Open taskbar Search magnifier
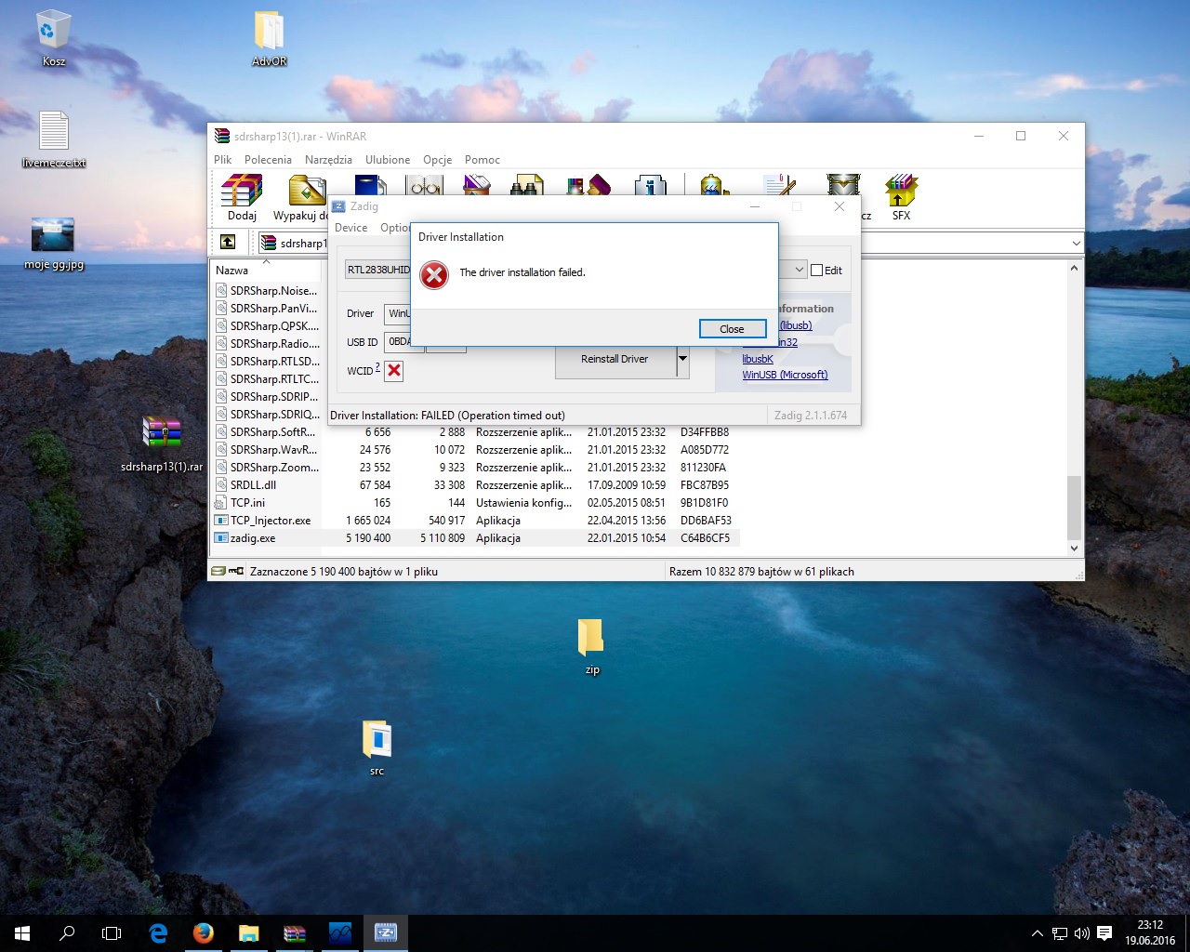This screenshot has width=1190, height=952. [67, 933]
